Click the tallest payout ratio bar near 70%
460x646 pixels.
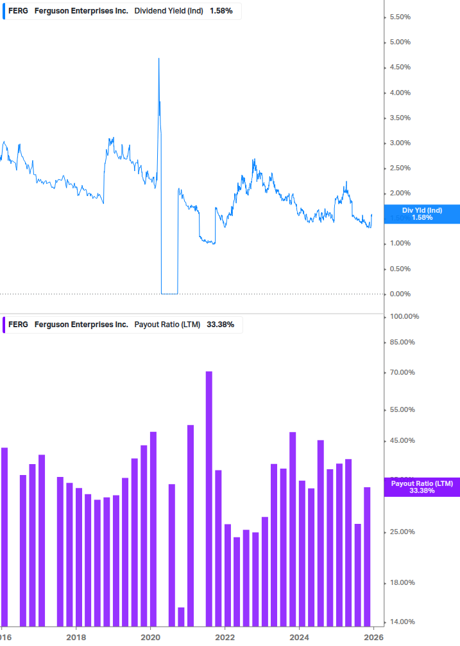209,499
